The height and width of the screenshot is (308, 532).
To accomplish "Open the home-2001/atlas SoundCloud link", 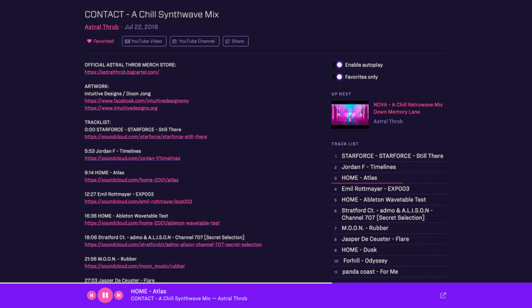I will [131, 180].
